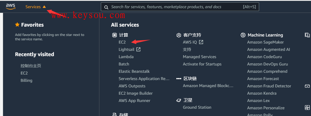Open Amazon SageMaker
The image size is (311, 116).
pos(265,42)
